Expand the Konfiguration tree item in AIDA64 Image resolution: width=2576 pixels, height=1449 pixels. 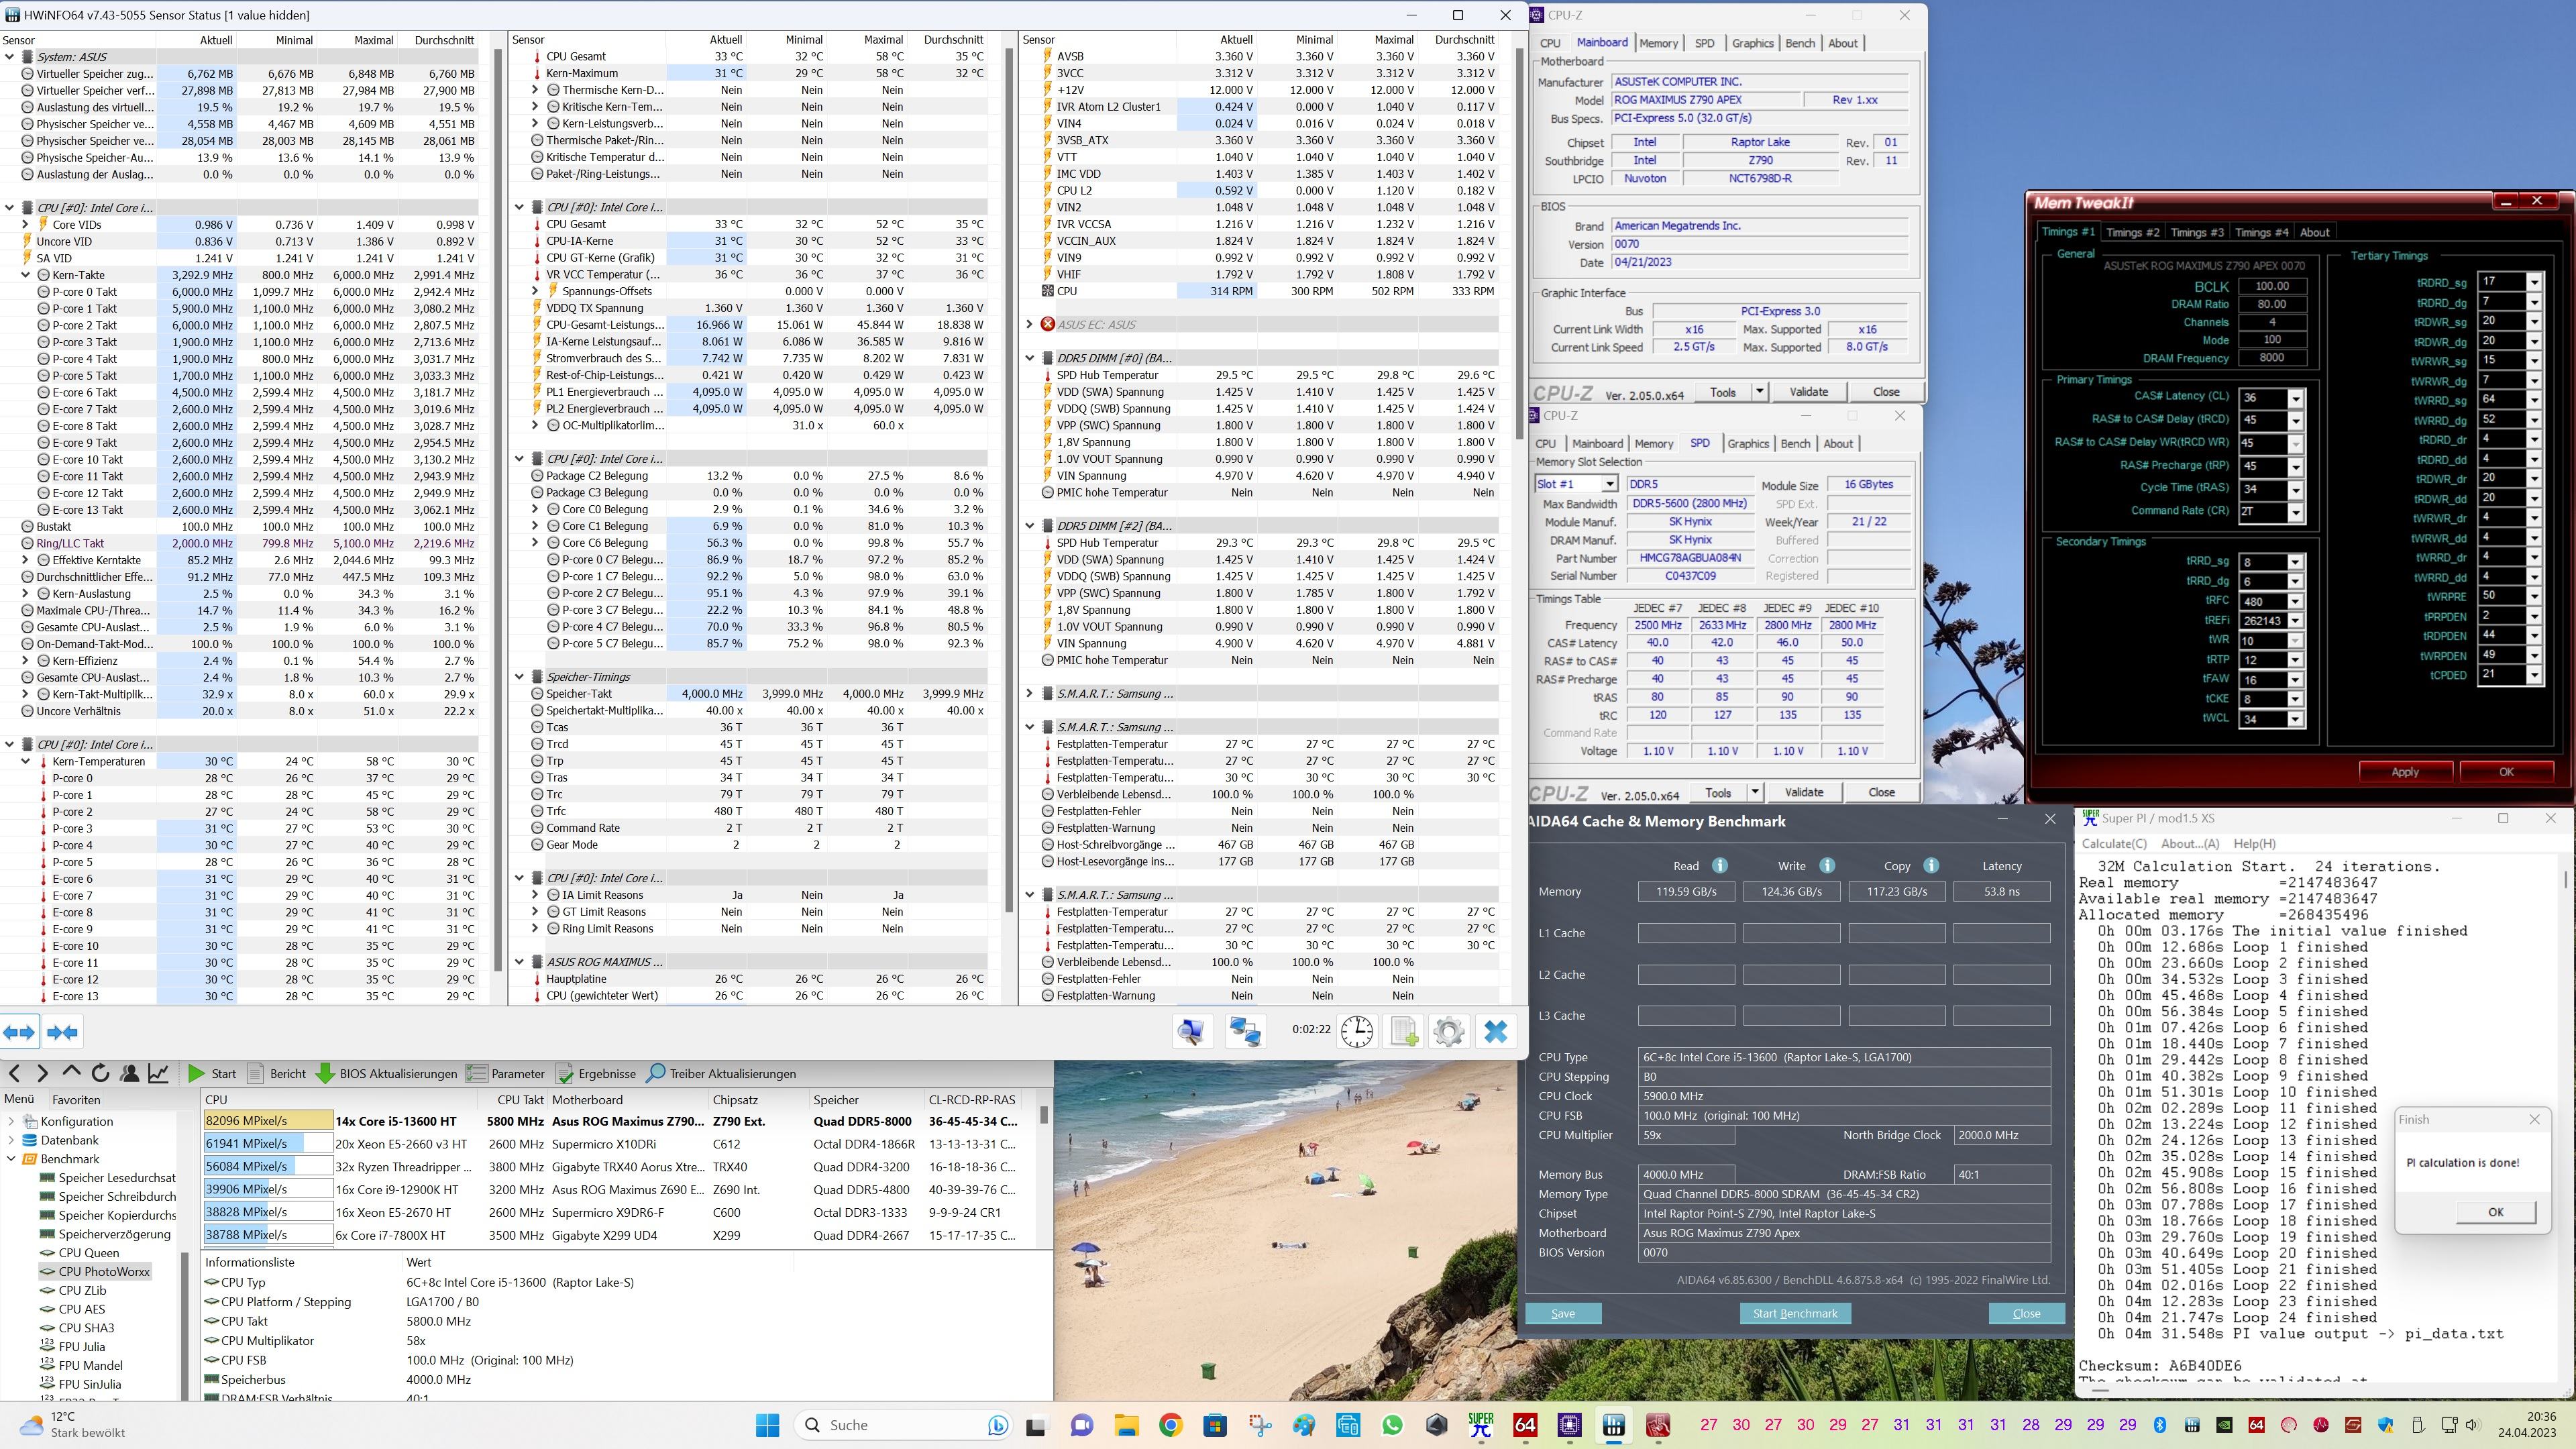point(11,1121)
